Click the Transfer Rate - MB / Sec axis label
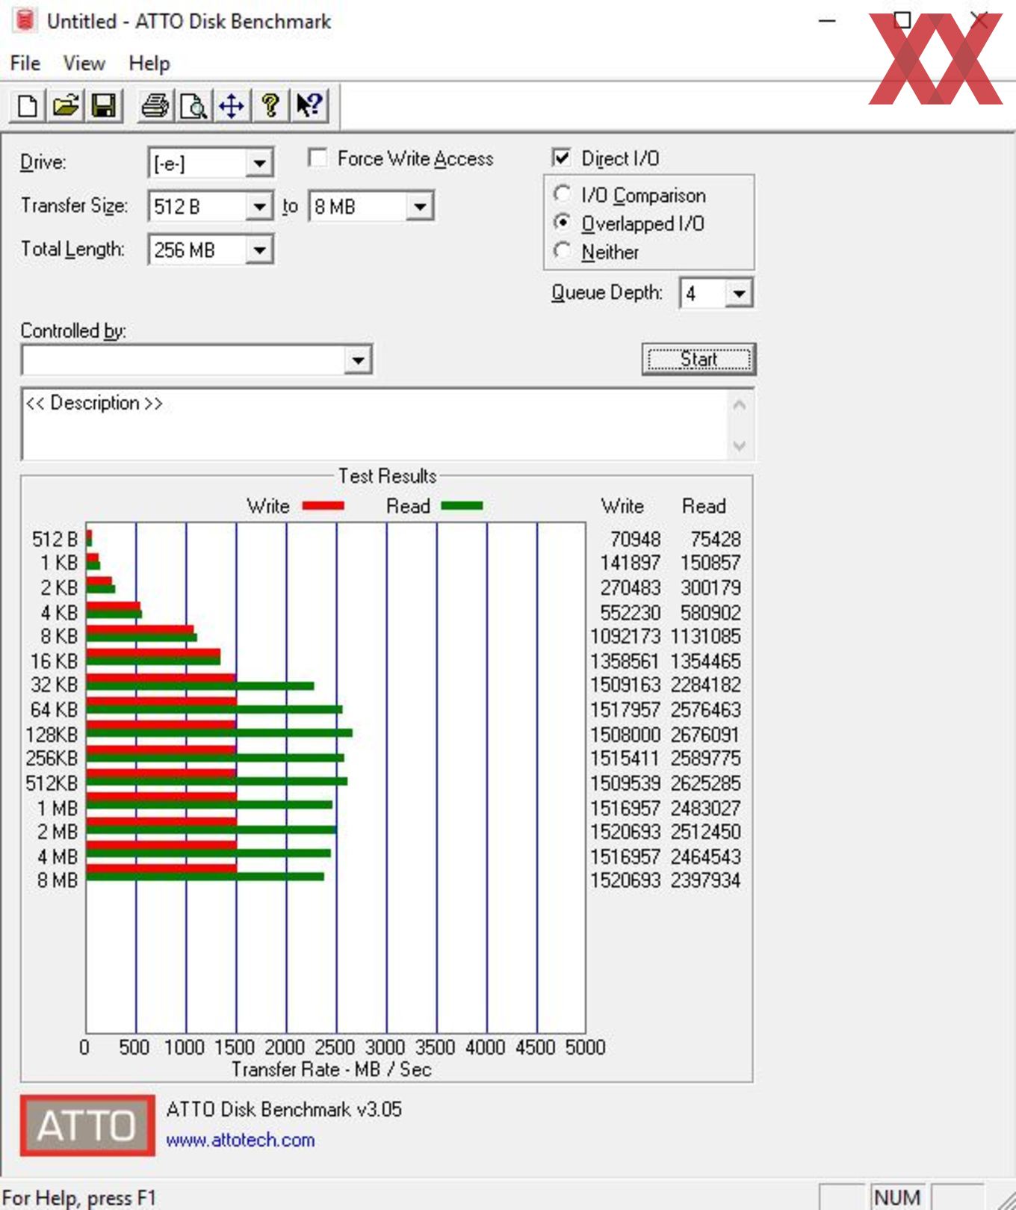 pyautogui.click(x=331, y=1069)
